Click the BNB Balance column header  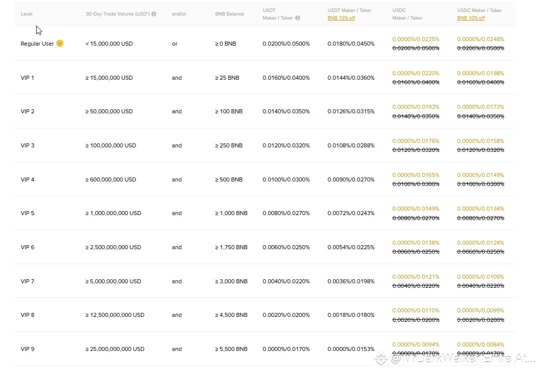(229, 14)
